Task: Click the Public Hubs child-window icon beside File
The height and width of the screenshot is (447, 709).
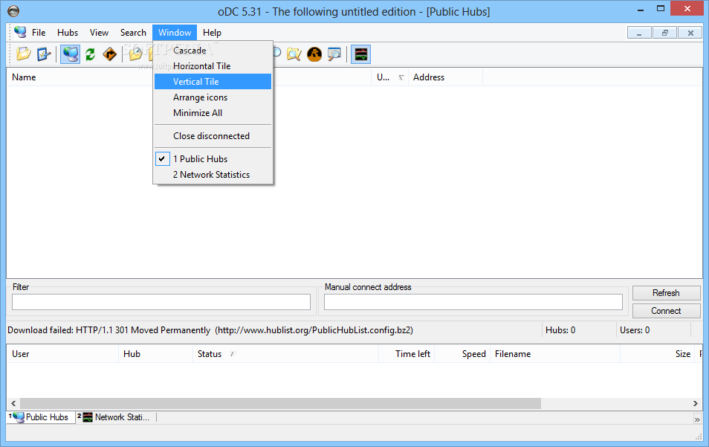Action: pyautogui.click(x=20, y=32)
